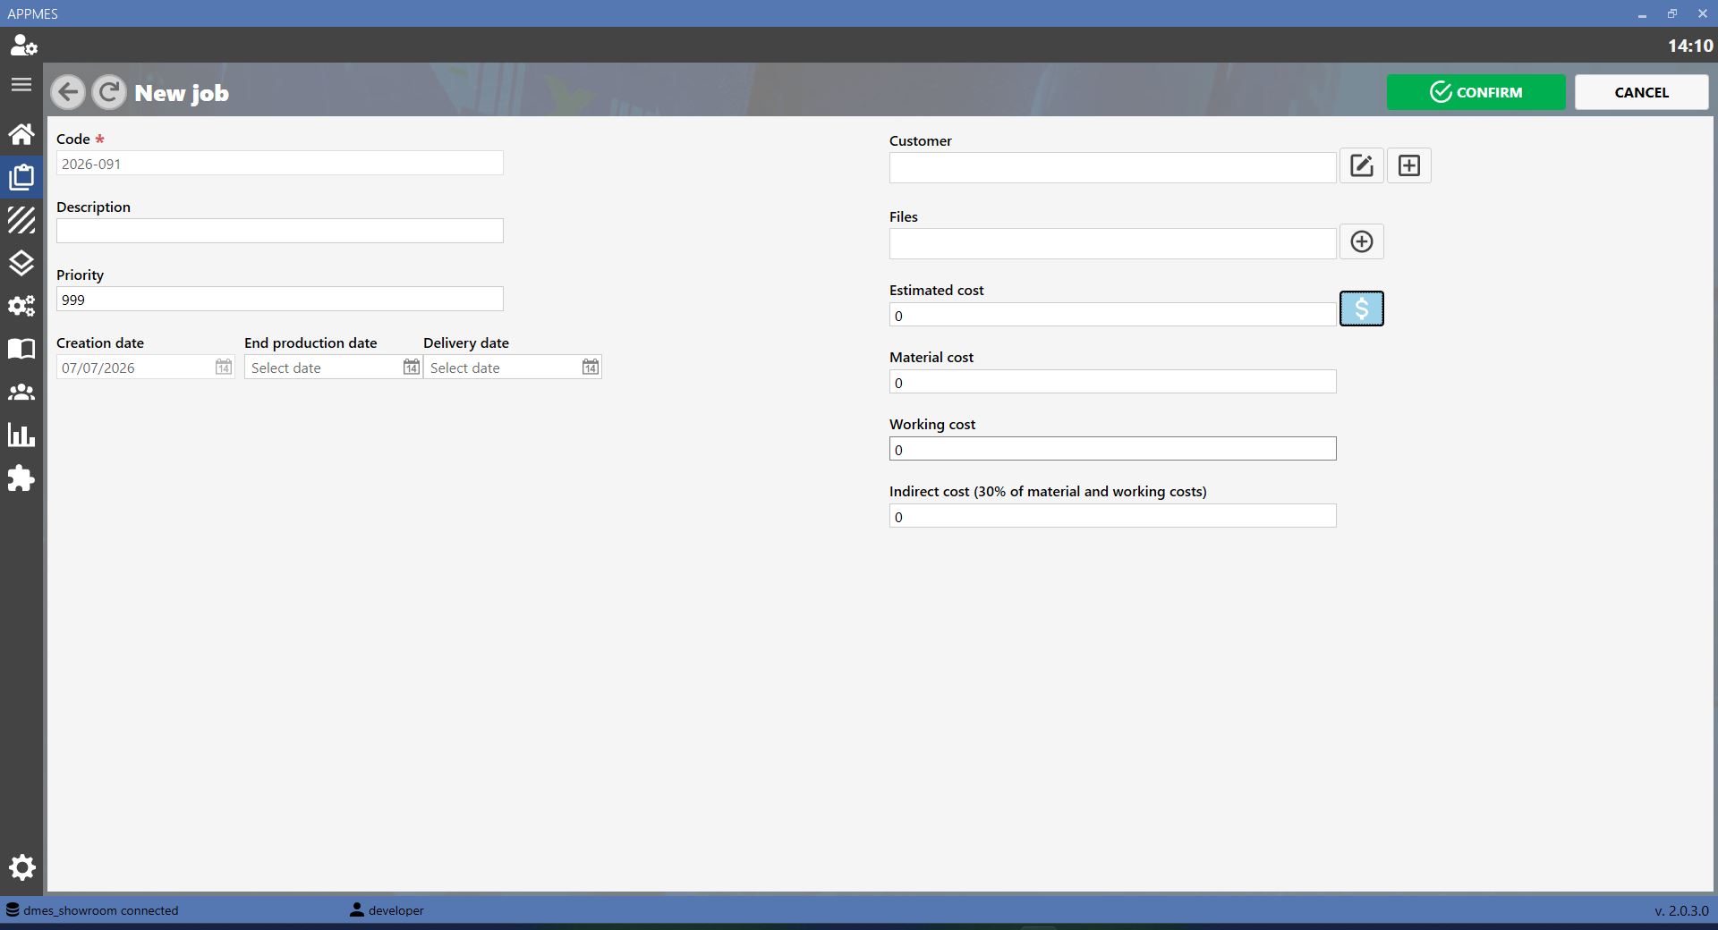Click the dmes_showroom connected status

[x=92, y=910]
